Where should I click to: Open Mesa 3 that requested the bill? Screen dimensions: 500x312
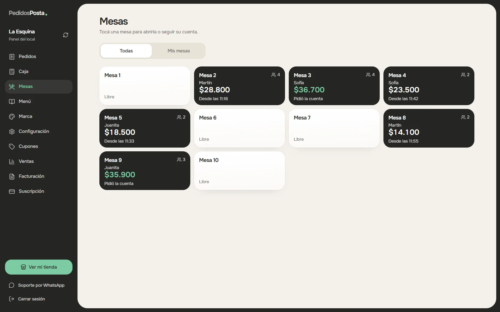tap(334, 86)
